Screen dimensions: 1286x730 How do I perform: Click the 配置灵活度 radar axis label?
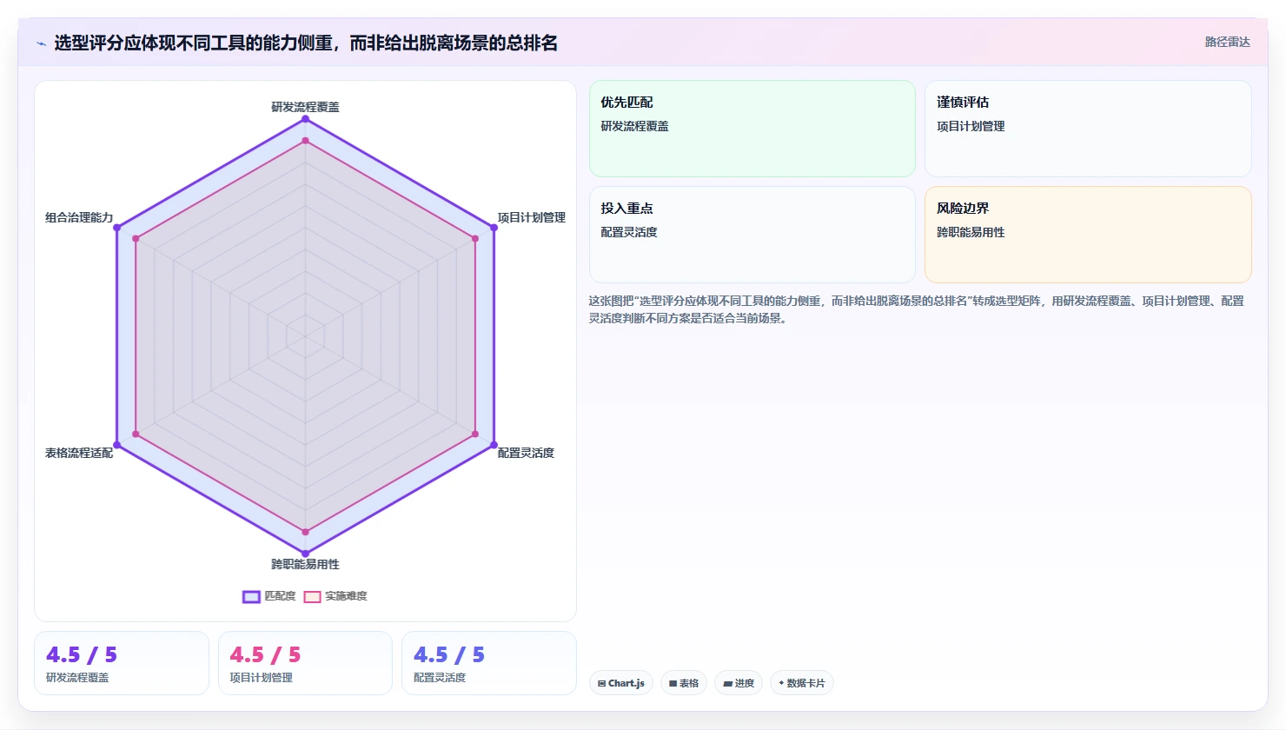pyautogui.click(x=526, y=453)
